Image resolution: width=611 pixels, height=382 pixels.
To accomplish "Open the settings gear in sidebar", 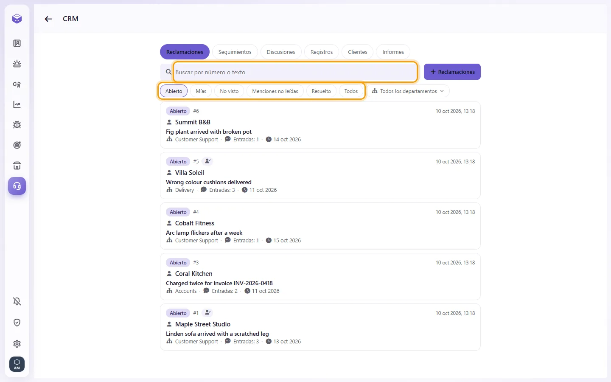I will coord(17,344).
